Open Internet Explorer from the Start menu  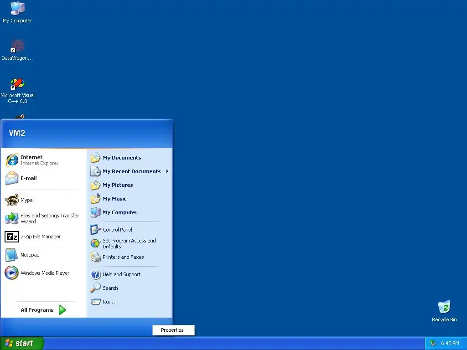point(43,160)
